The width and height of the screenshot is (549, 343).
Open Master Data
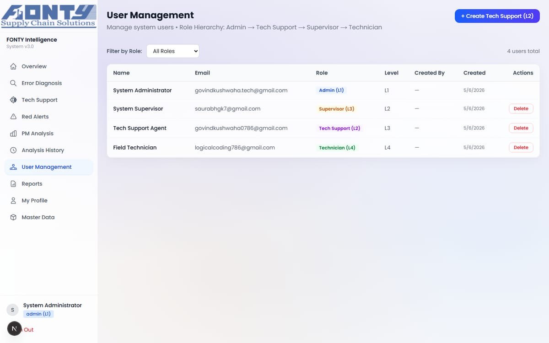(48, 217)
